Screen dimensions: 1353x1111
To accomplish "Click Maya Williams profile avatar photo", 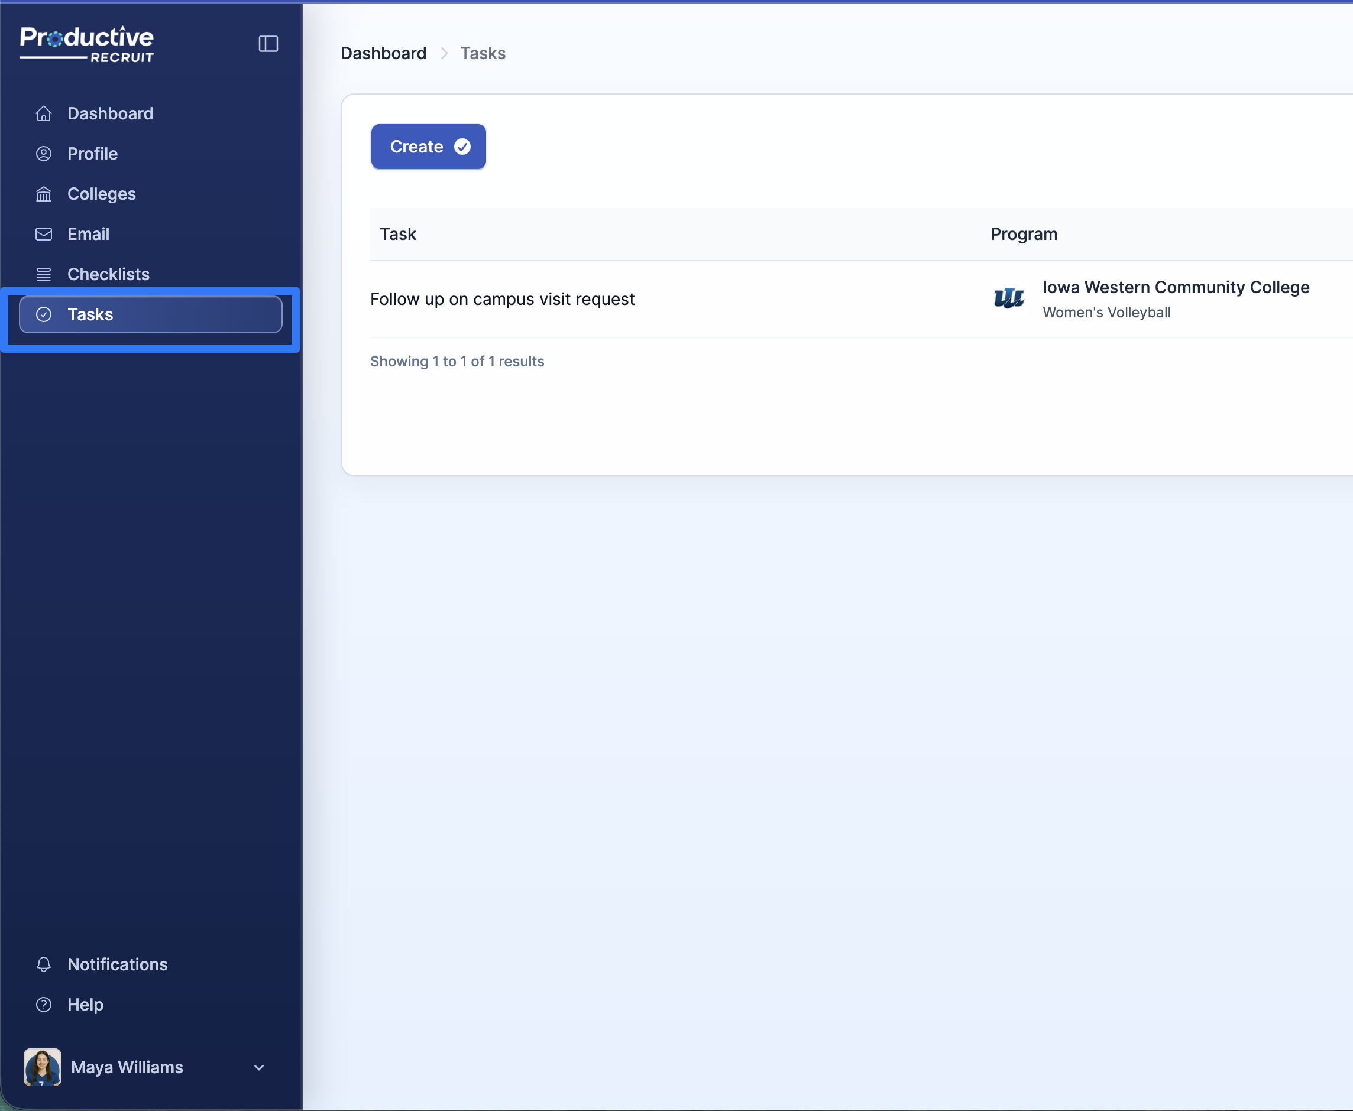I will pyautogui.click(x=42, y=1067).
